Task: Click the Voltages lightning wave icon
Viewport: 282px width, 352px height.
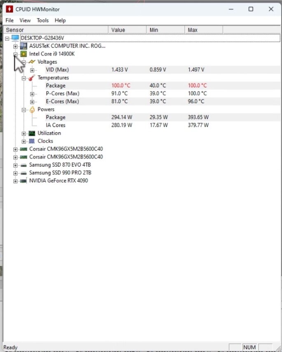Action: 32,62
